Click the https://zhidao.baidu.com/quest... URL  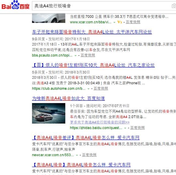[96, 128]
